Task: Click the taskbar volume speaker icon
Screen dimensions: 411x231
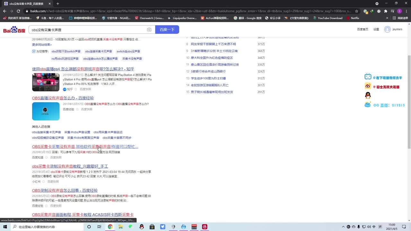Action: 369,227
